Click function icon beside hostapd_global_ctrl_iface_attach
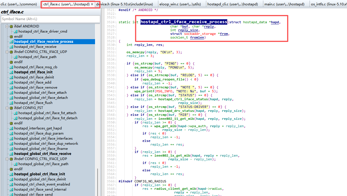Viewport: 347px width, 196px height. tap(11, 93)
